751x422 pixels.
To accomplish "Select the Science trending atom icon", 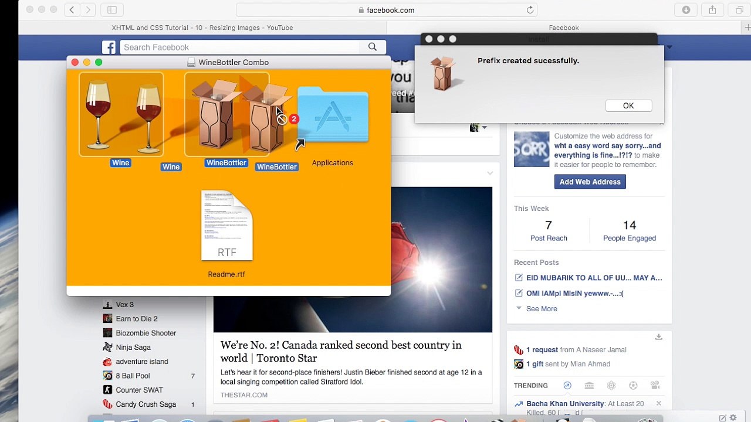I will click(x=611, y=386).
